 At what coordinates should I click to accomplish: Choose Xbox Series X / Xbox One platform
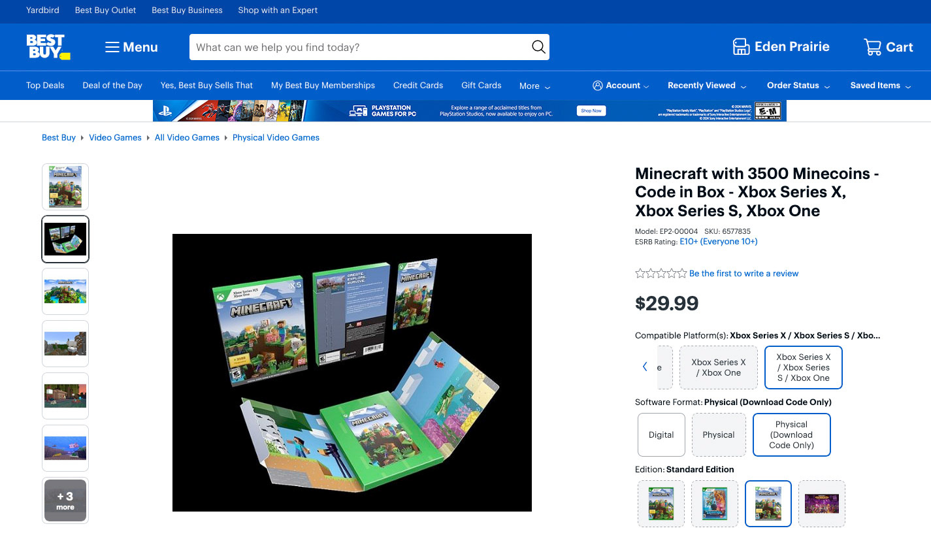pyautogui.click(x=719, y=367)
